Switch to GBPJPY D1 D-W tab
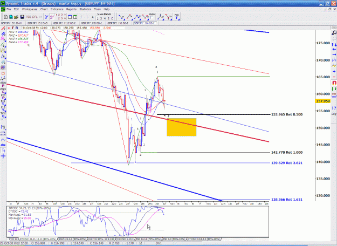Image resolution: width=337 pixels, height=246 pixels. (11, 23)
